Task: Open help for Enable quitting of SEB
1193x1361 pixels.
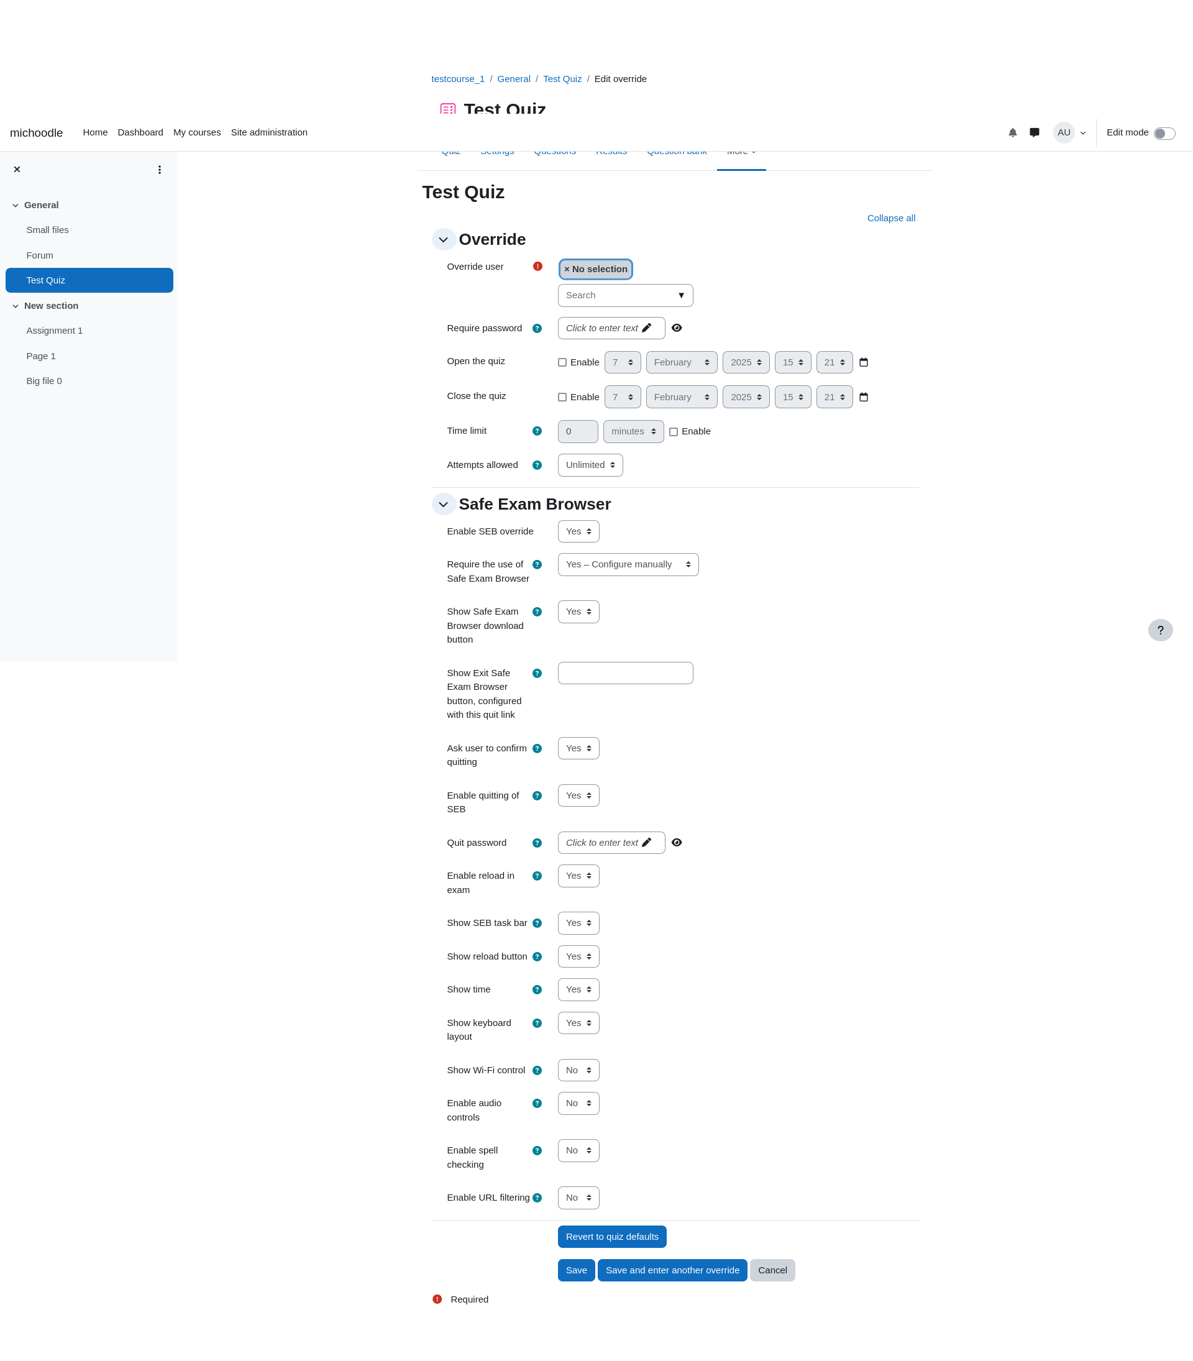Action: pyautogui.click(x=537, y=795)
